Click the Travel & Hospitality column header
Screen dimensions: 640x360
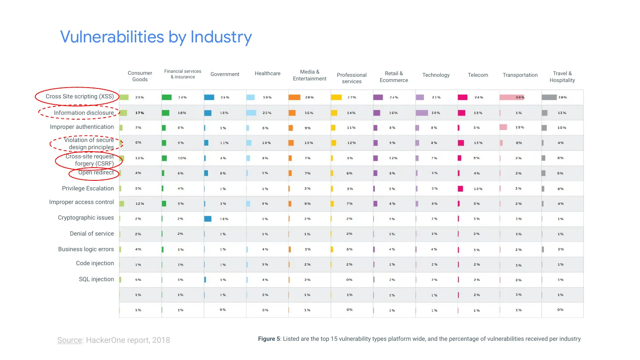click(x=562, y=76)
